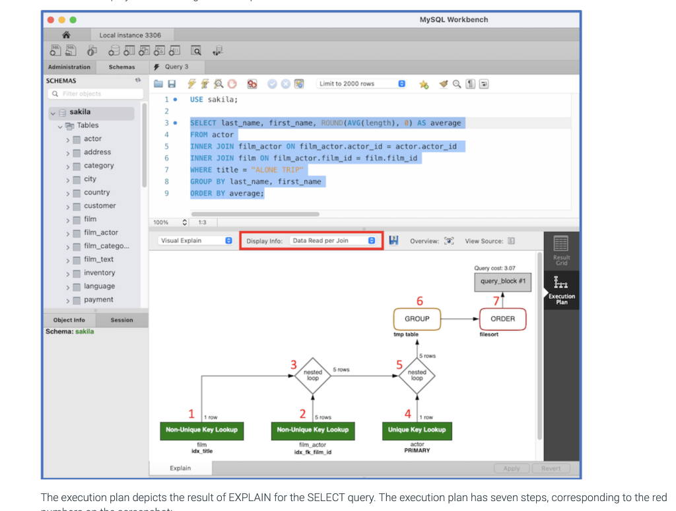The height and width of the screenshot is (511, 676).
Task: Toggle word wrap in the editor
Action: [484, 84]
